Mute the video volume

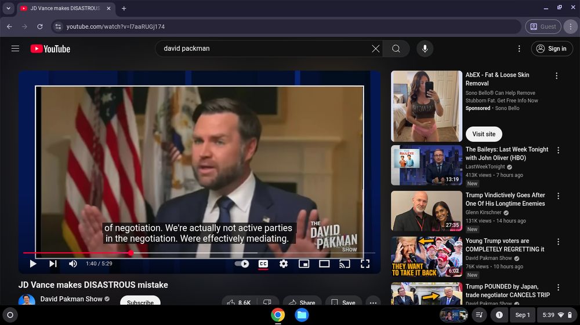[x=73, y=264]
